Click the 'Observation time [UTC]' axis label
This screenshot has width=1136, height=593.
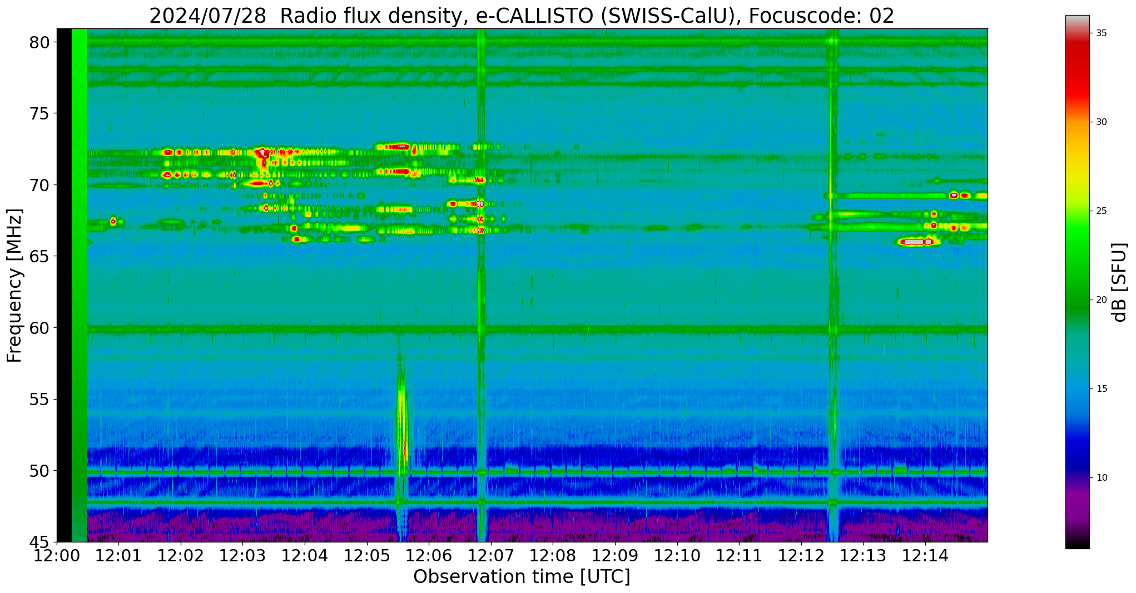pyautogui.click(x=522, y=577)
